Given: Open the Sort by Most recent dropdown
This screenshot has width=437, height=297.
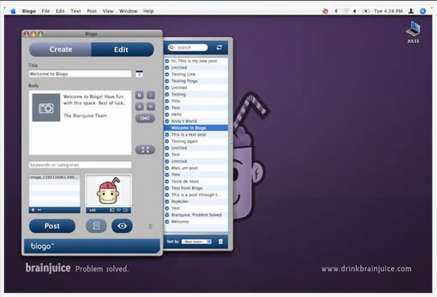Looking at the screenshot, I should 197,242.
